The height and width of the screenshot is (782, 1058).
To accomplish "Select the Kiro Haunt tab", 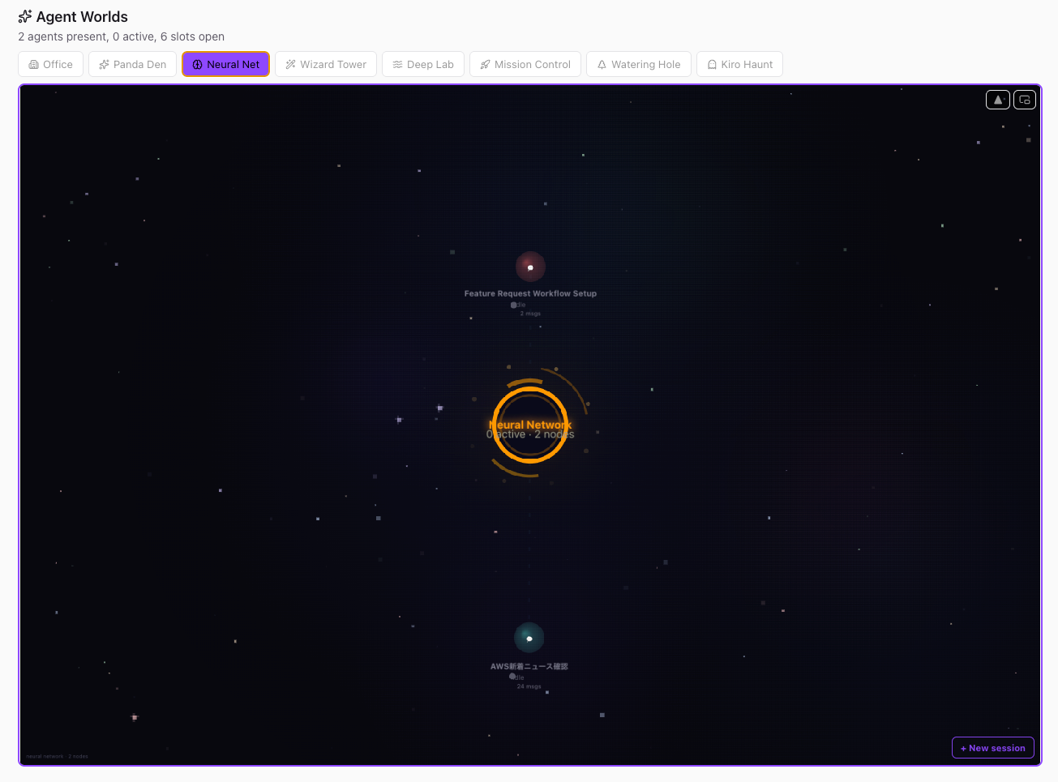I will click(739, 64).
